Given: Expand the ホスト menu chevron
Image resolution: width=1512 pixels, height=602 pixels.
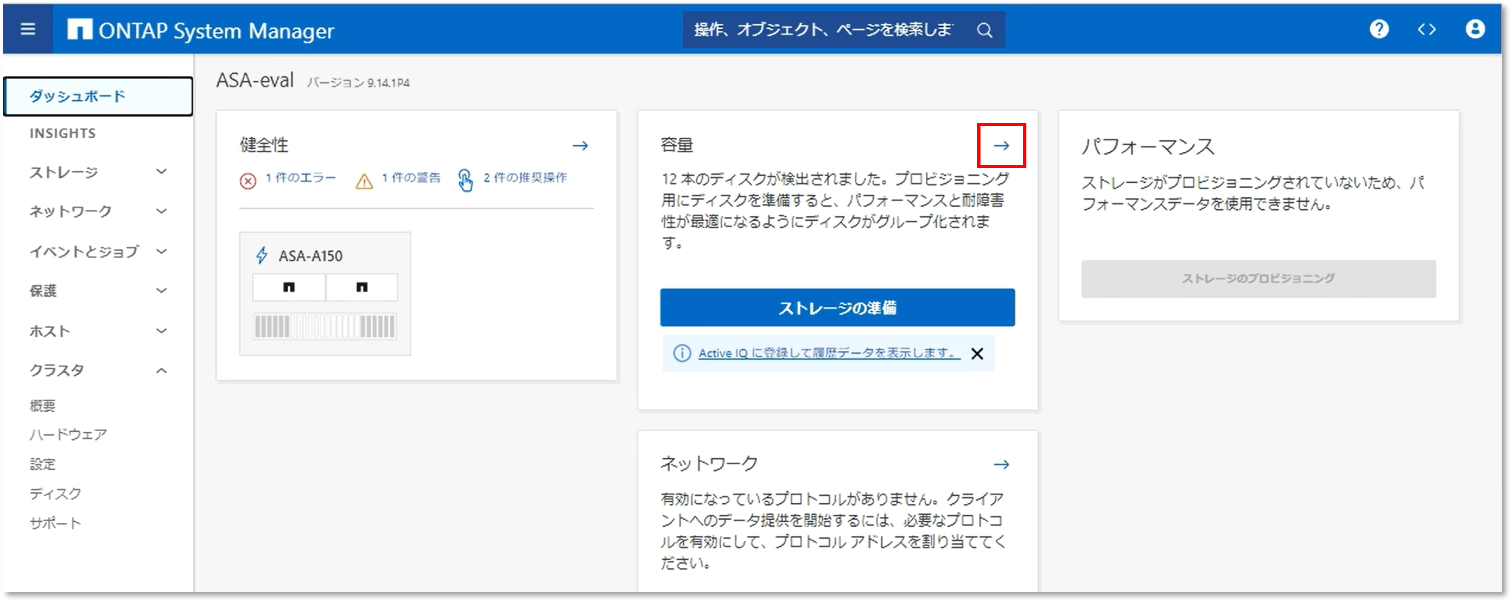Looking at the screenshot, I should [162, 331].
